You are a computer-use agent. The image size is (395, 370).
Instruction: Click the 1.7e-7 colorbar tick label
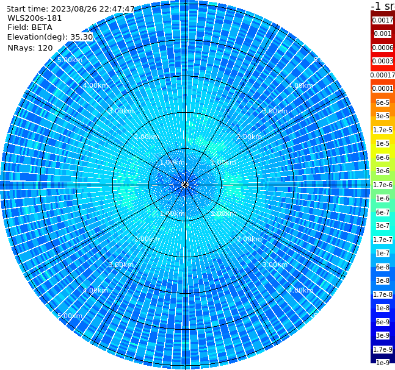click(383, 240)
